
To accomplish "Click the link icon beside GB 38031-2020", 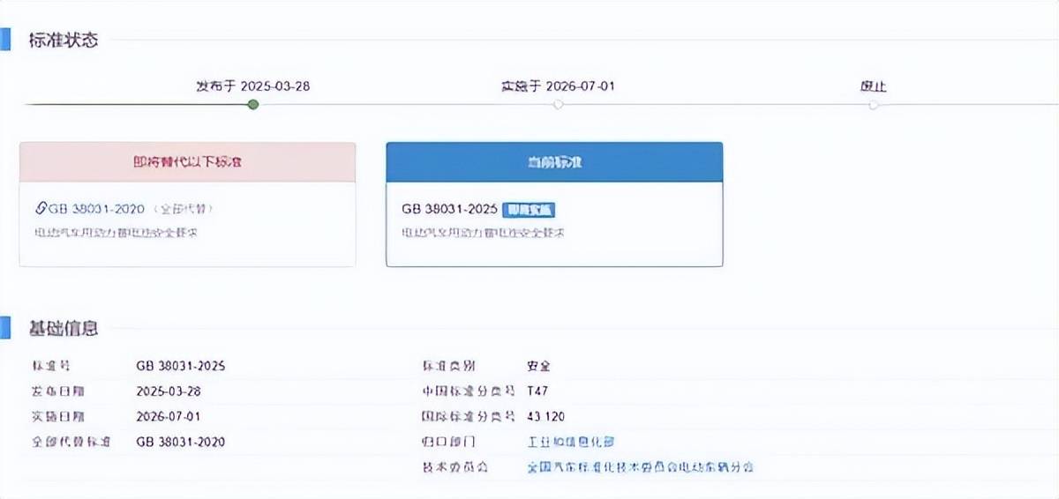I will click(41, 209).
